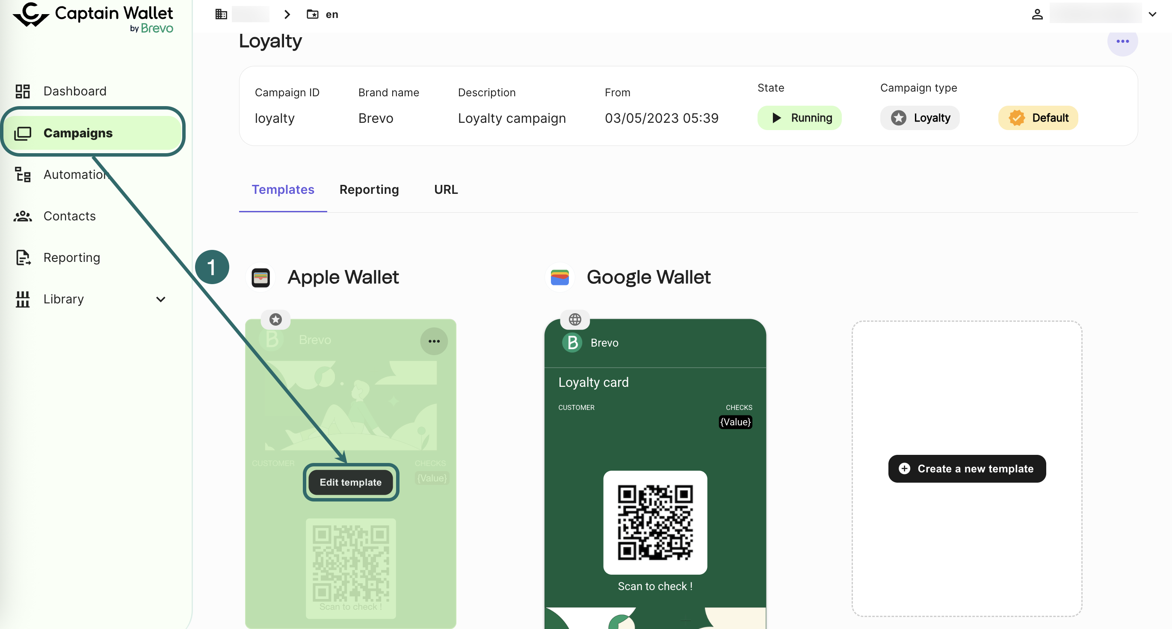
Task: Select the Contacts people icon
Action: click(x=23, y=216)
